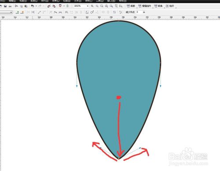The height and width of the screenshot is (171, 220).
Task: Select the bottom tip node of teardrop
Action: coord(118,159)
